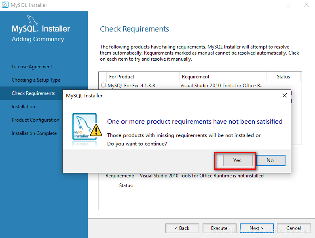Confirm by clicking the Yes button

pos(238,160)
